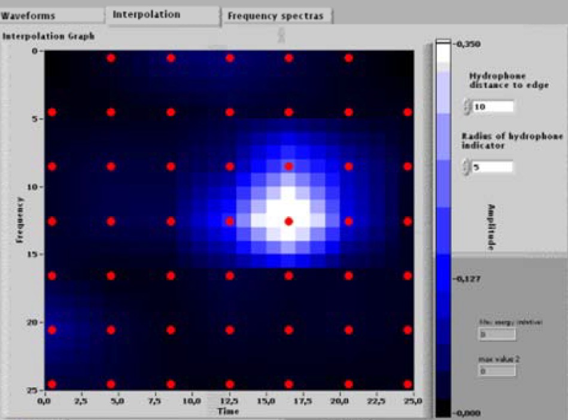Click the Hydrophone distance to edge stepper
Screen dimensions: 568x420
(x=466, y=107)
